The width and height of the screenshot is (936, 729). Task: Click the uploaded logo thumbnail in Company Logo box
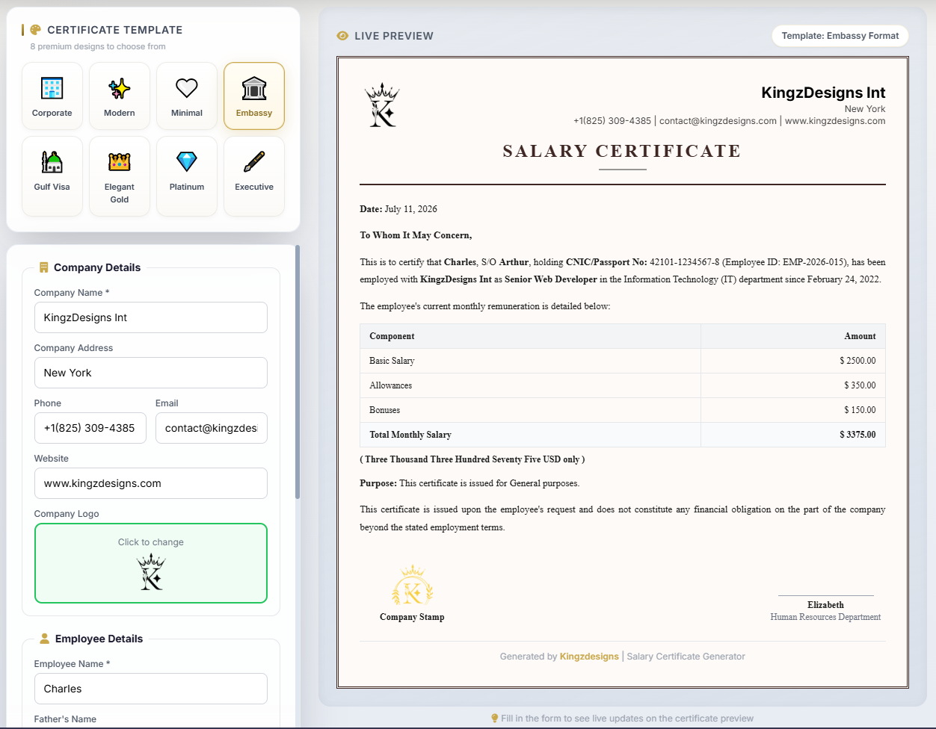(152, 571)
